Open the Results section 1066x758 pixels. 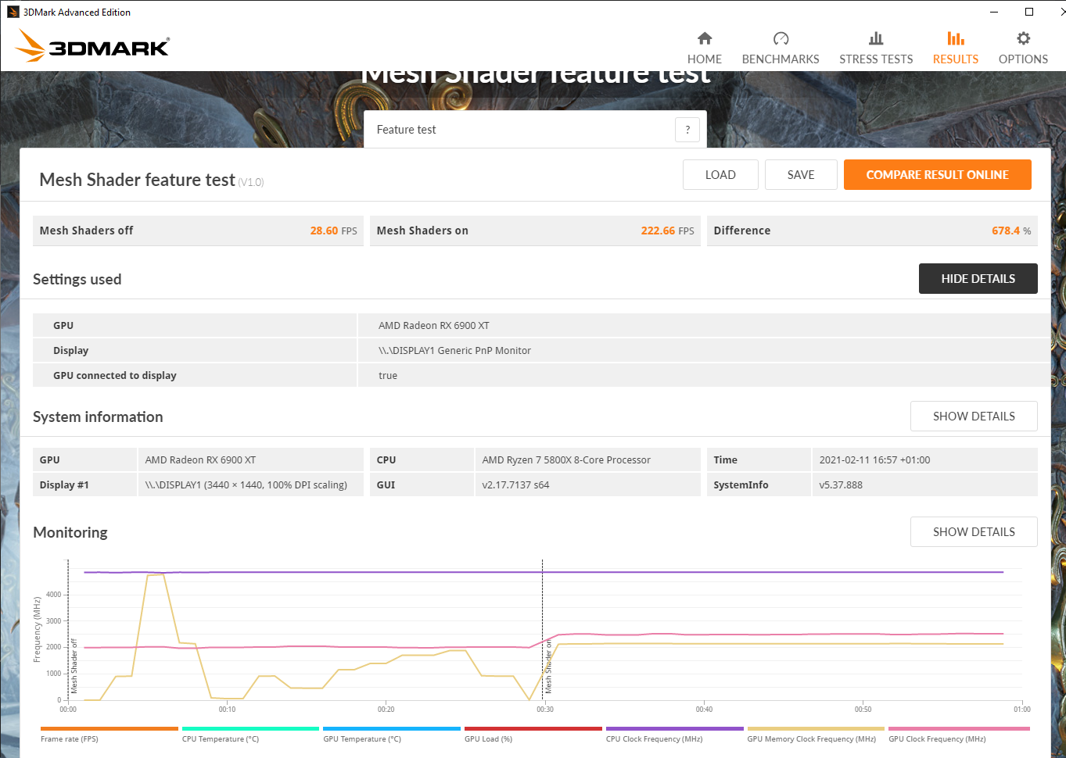coord(955,48)
